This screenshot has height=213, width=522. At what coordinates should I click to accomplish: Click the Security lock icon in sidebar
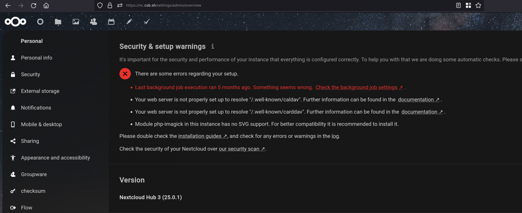[13, 74]
